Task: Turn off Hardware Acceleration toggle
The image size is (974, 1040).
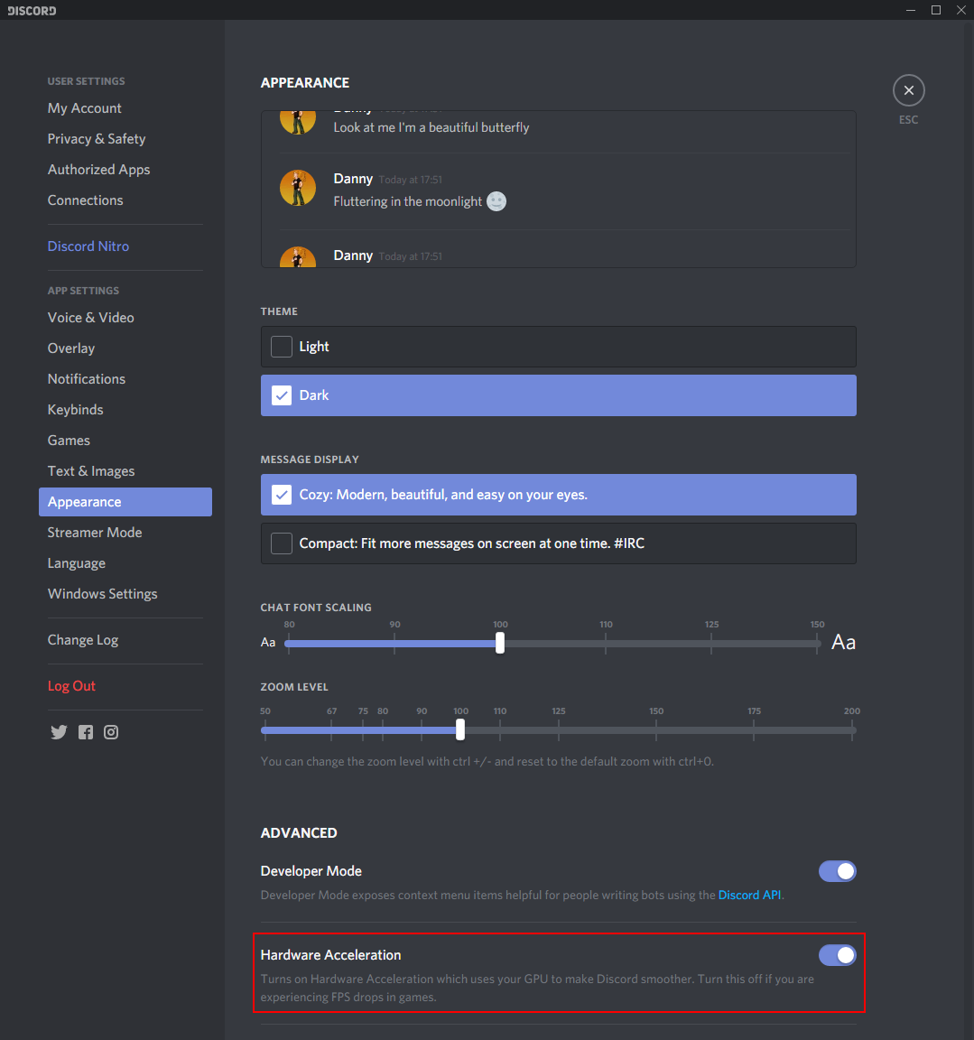Action: (x=837, y=955)
